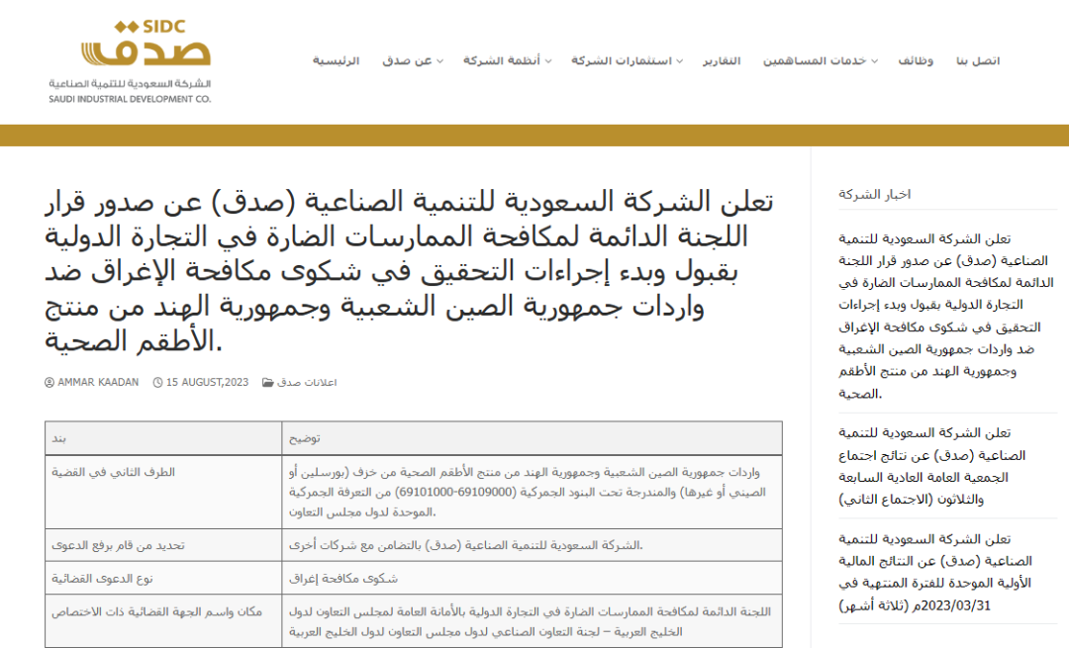The image size is (1069, 648).
Task: Click the author user icon beside Ammar Kaadan
Action: pyautogui.click(x=49, y=383)
